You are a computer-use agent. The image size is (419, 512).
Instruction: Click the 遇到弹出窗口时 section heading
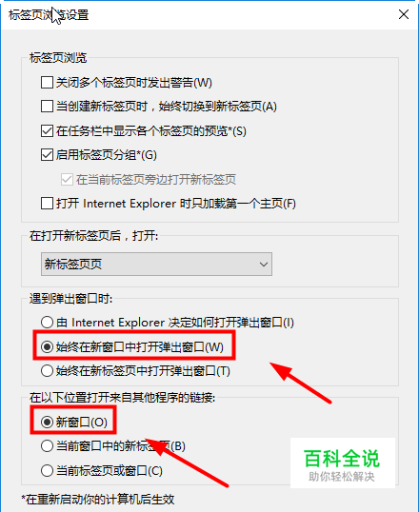[70, 299]
